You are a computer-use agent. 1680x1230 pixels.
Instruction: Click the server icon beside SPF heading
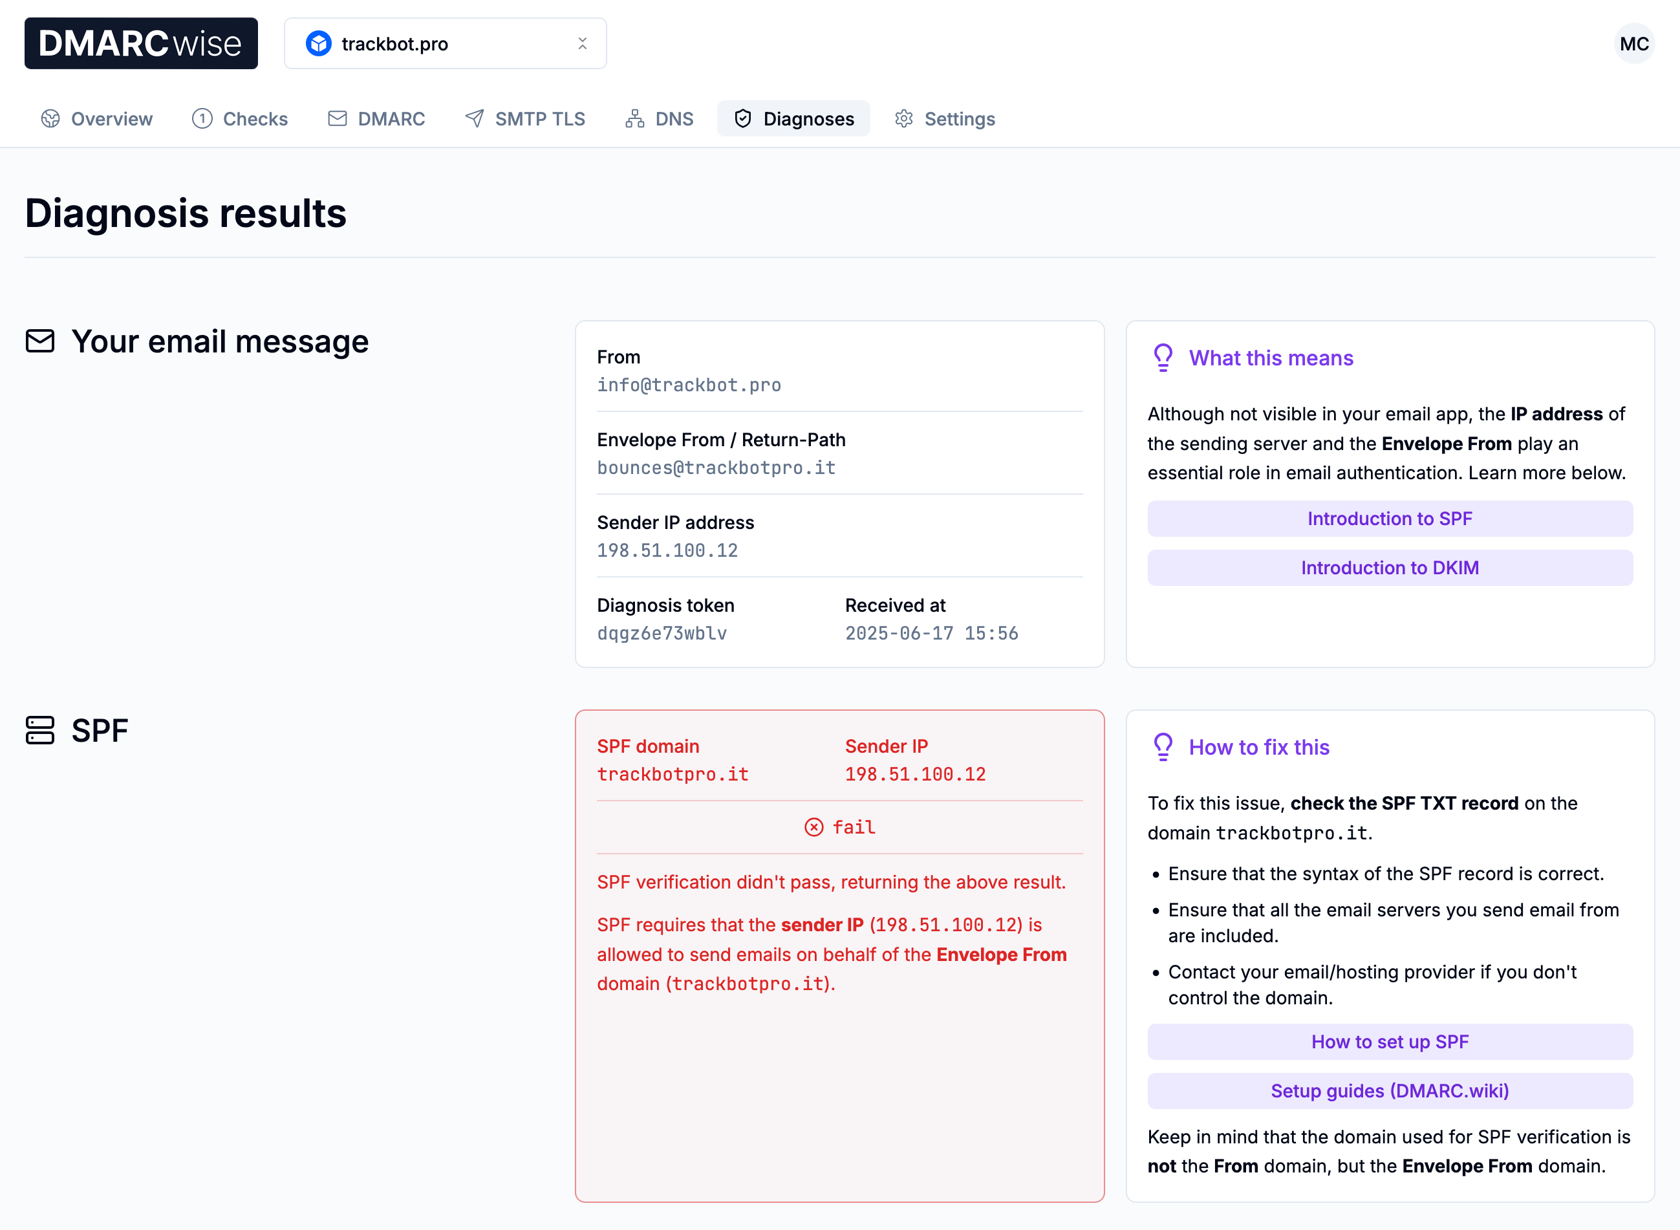[40, 730]
